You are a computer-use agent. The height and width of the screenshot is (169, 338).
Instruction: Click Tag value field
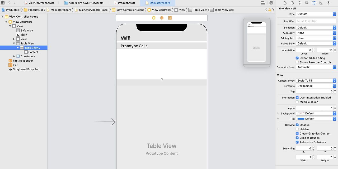click(x=314, y=91)
